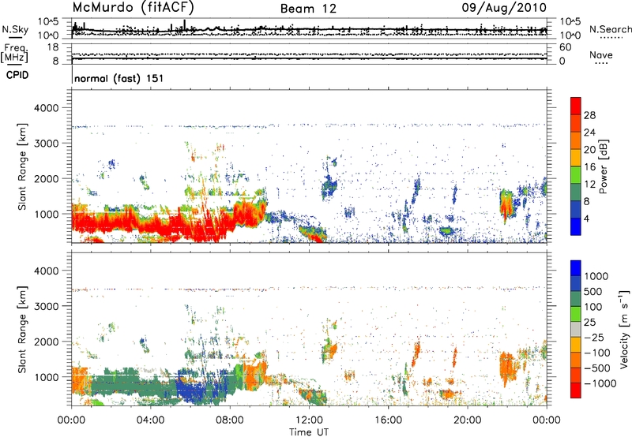Click the power panel 'Slant Range [km]' label
This screenshot has height=437, width=632.
pos(23,166)
